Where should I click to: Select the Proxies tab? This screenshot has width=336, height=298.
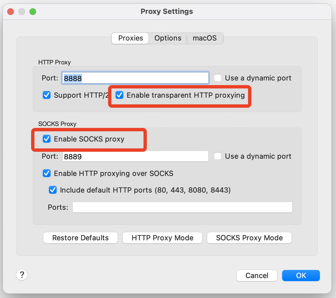pos(131,38)
